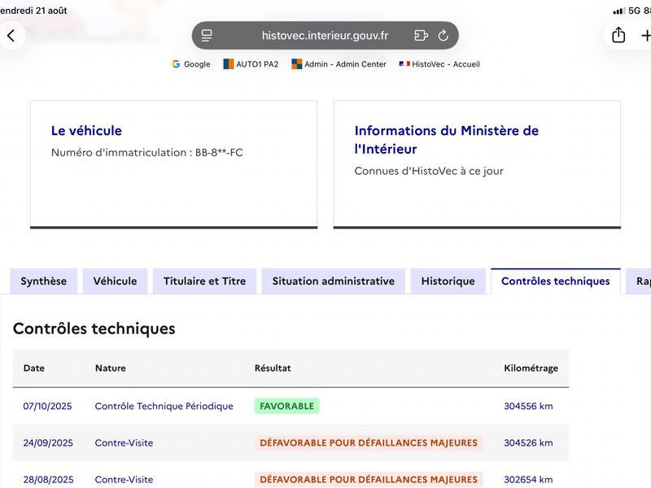Screen dimensions: 651x488
Task: Click Contrôle Technique Périodique entry
Action: point(164,406)
